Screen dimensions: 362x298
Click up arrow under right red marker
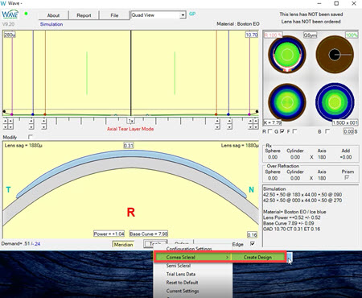[x=217, y=121]
